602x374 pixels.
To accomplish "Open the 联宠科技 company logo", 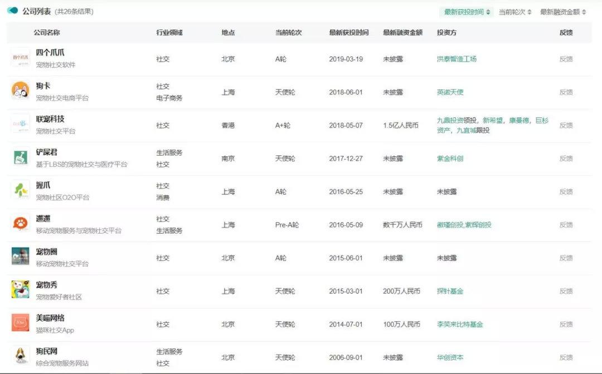I will (x=21, y=124).
